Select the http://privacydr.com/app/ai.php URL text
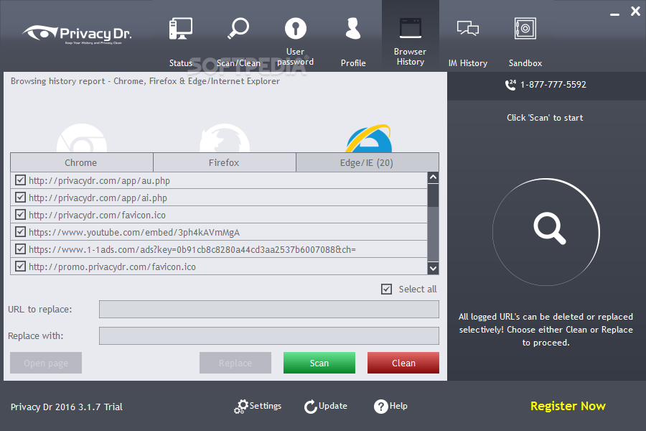This screenshot has height=431, width=646. click(98, 198)
